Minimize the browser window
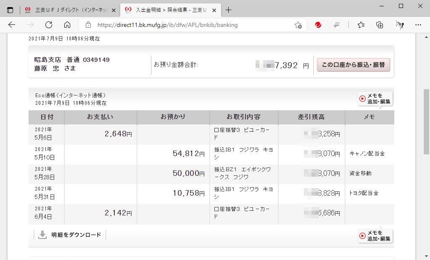This screenshot has width=430, height=260. (382, 6)
